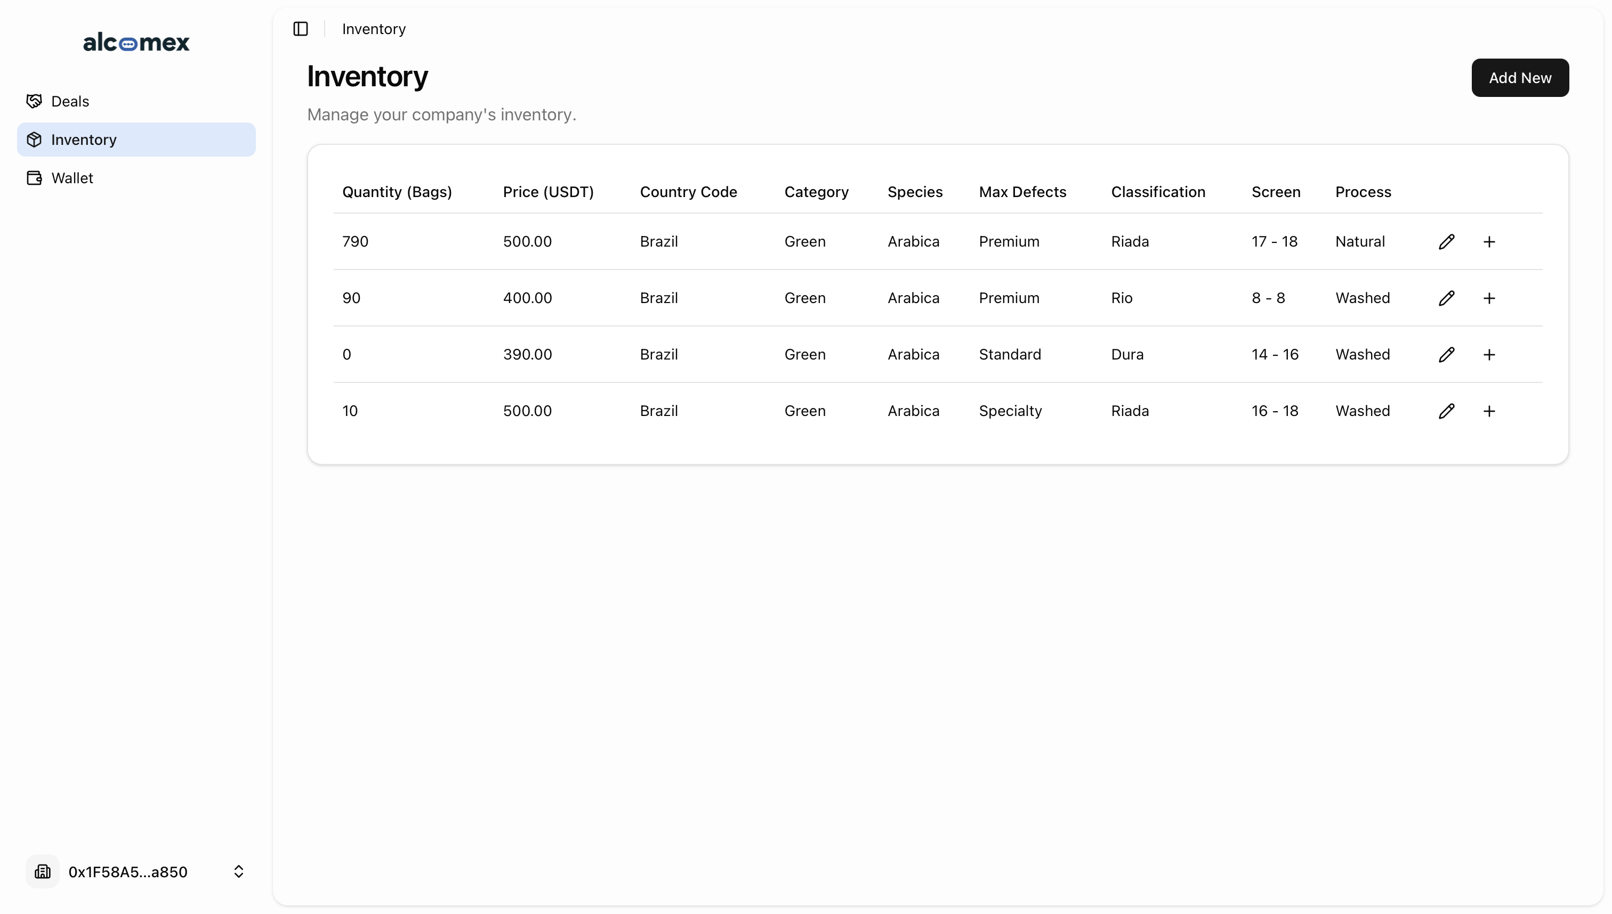Edit the 790 bags row with pencil icon
Screen dimensions: 1612x914
(x=1446, y=242)
